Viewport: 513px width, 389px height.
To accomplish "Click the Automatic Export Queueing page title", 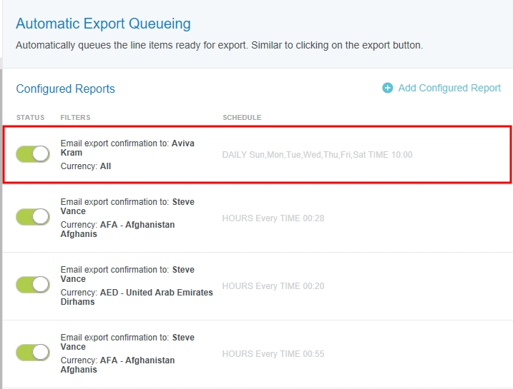I will pos(103,24).
